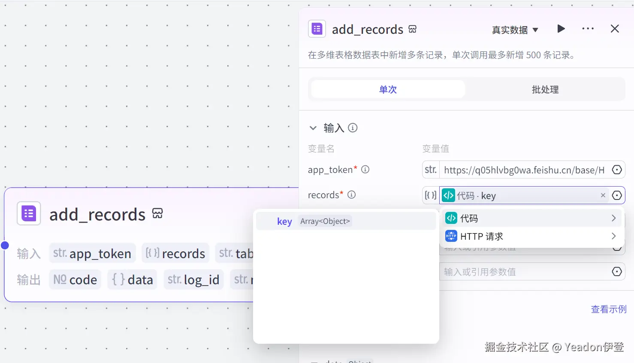Switch to the 单次 tab
The height and width of the screenshot is (363, 634).
point(388,89)
